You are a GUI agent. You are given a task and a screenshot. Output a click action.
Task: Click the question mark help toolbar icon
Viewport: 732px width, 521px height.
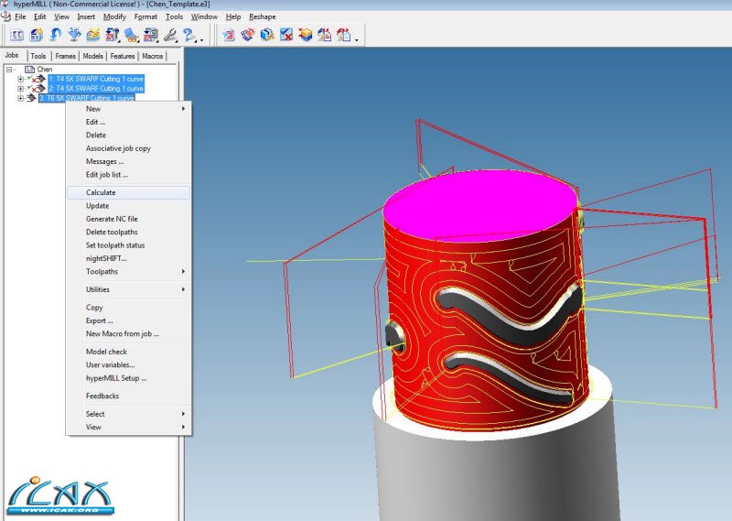(x=189, y=36)
